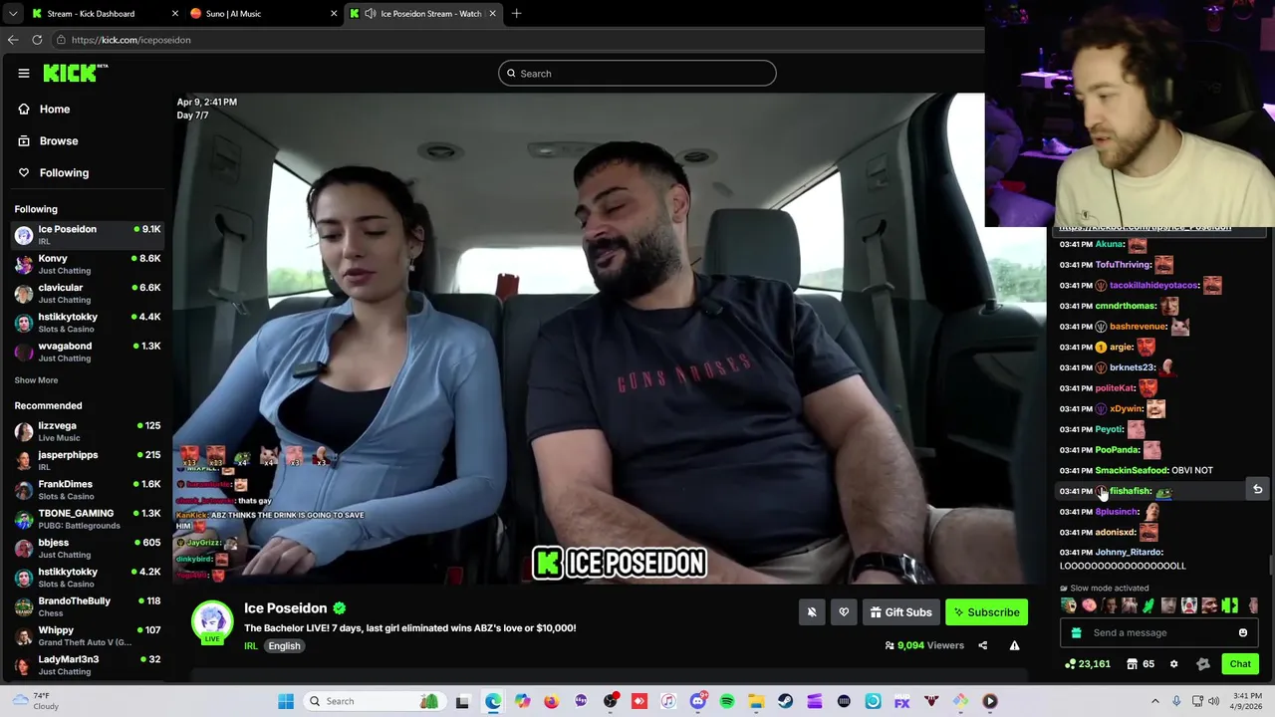
Task: Click the IRL category link
Action: click(251, 645)
